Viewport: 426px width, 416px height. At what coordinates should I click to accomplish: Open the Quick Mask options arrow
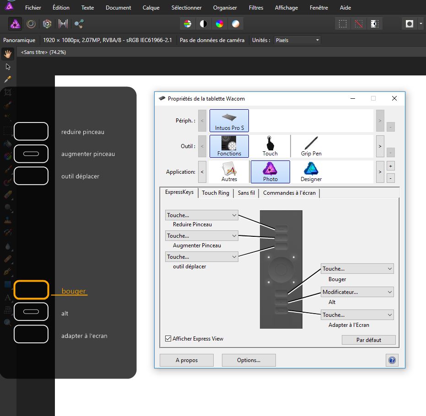(421, 24)
